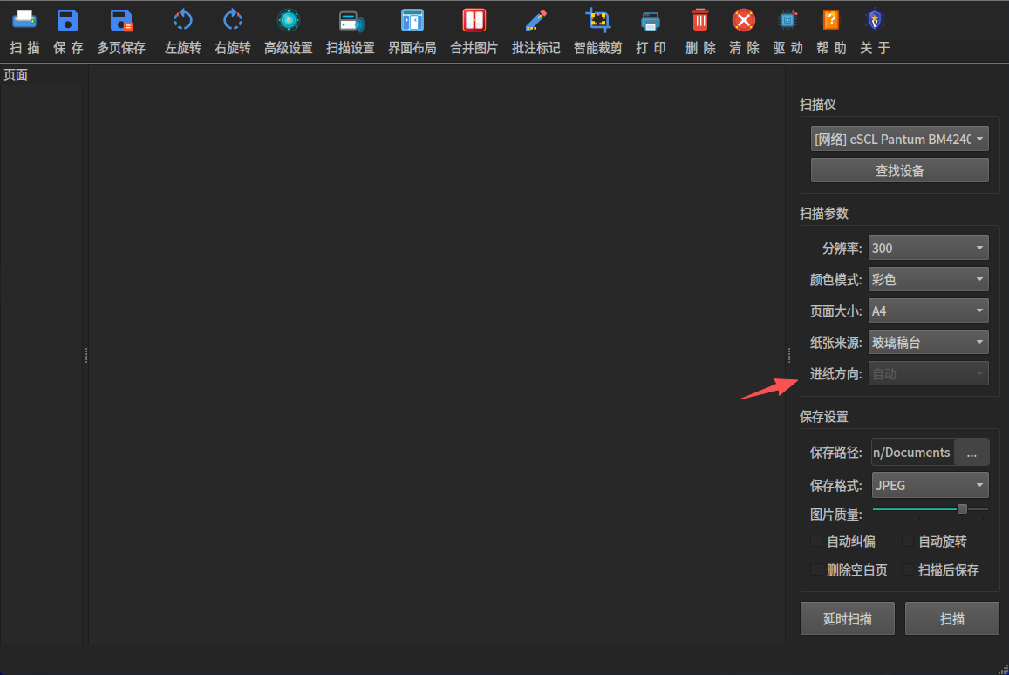Viewport: 1009px width, 675px height.
Task: Open the 保存格式 save format dropdown
Action: (930, 485)
